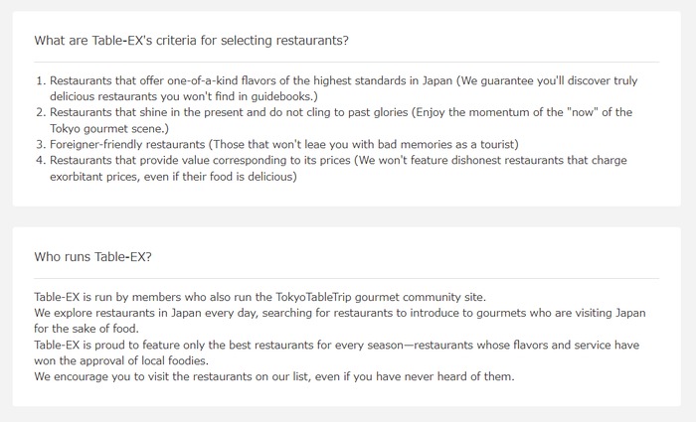696x422 pixels.
Task: Click the heading about Table-EX's criteria
Action: point(191,41)
